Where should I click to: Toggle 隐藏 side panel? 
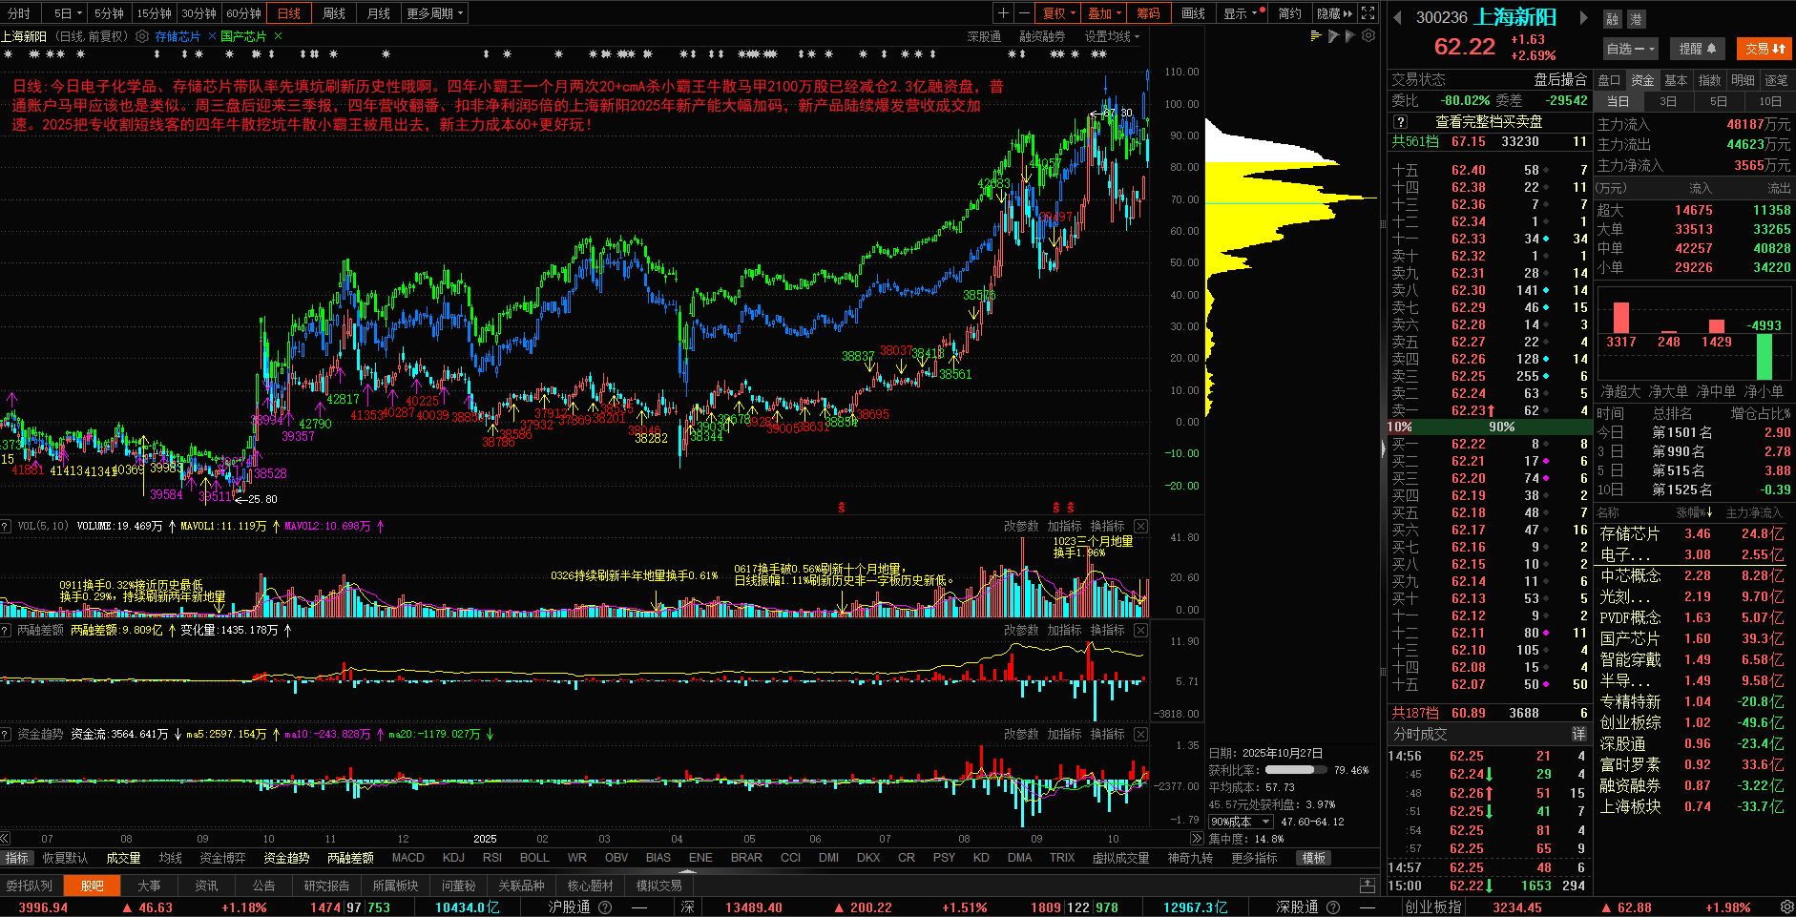(x=1334, y=13)
